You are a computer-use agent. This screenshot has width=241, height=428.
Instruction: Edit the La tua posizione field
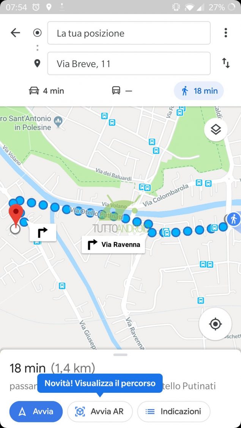point(129,33)
